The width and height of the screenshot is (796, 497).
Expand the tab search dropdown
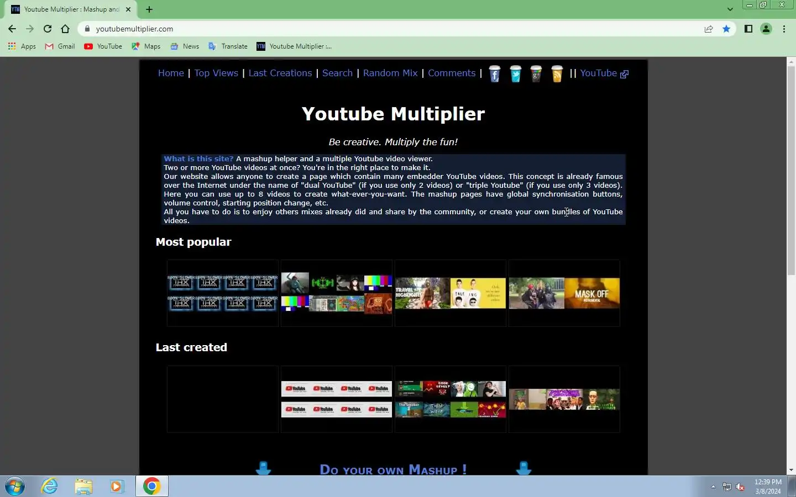730,9
